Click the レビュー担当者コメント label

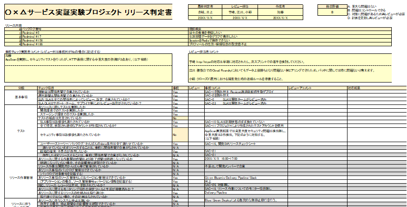click(204, 52)
